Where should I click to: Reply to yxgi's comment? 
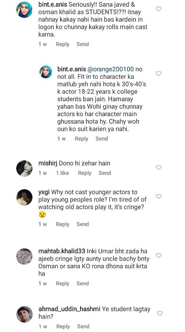(x=62, y=224)
